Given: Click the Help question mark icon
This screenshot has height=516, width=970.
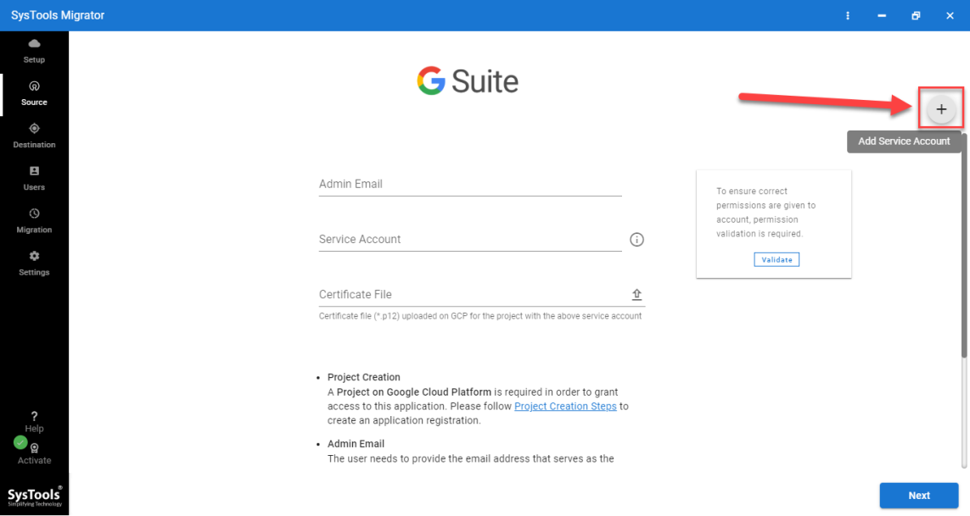Looking at the screenshot, I should [x=34, y=417].
